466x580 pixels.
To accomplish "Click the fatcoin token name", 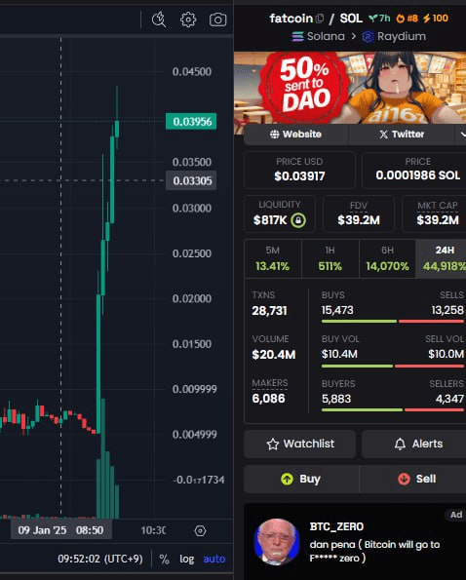I will pyautogui.click(x=291, y=19).
